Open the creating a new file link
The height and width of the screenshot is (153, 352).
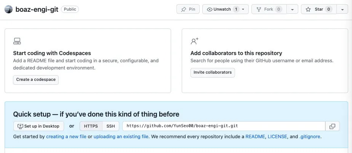66,136
